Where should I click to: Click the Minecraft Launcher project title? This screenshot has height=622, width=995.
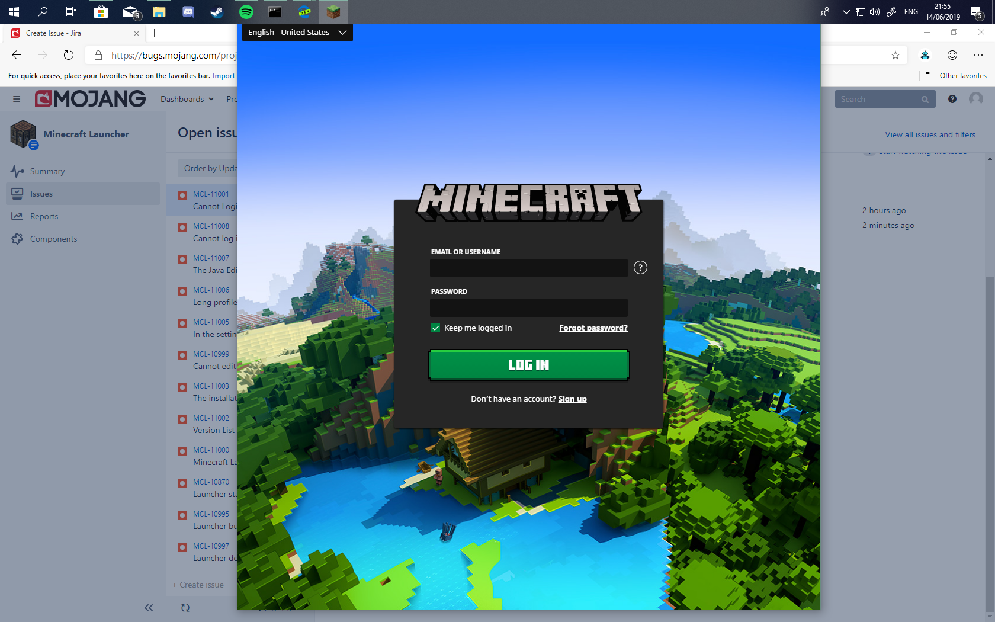(86, 134)
